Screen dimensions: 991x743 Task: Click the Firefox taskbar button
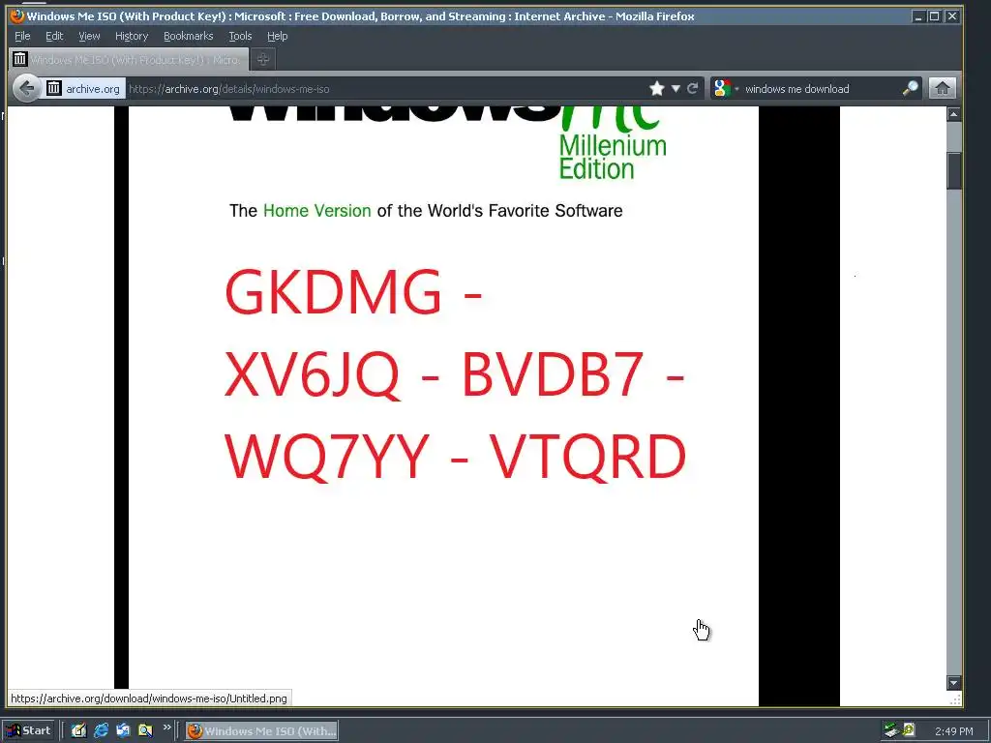261,731
